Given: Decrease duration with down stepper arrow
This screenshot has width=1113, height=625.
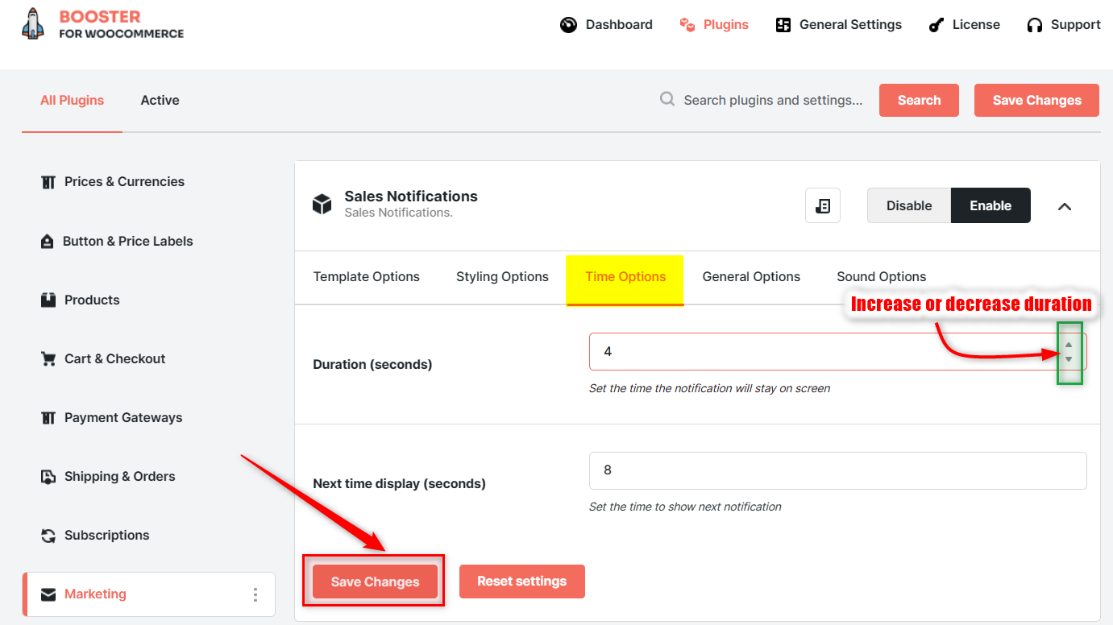Looking at the screenshot, I should tap(1069, 359).
